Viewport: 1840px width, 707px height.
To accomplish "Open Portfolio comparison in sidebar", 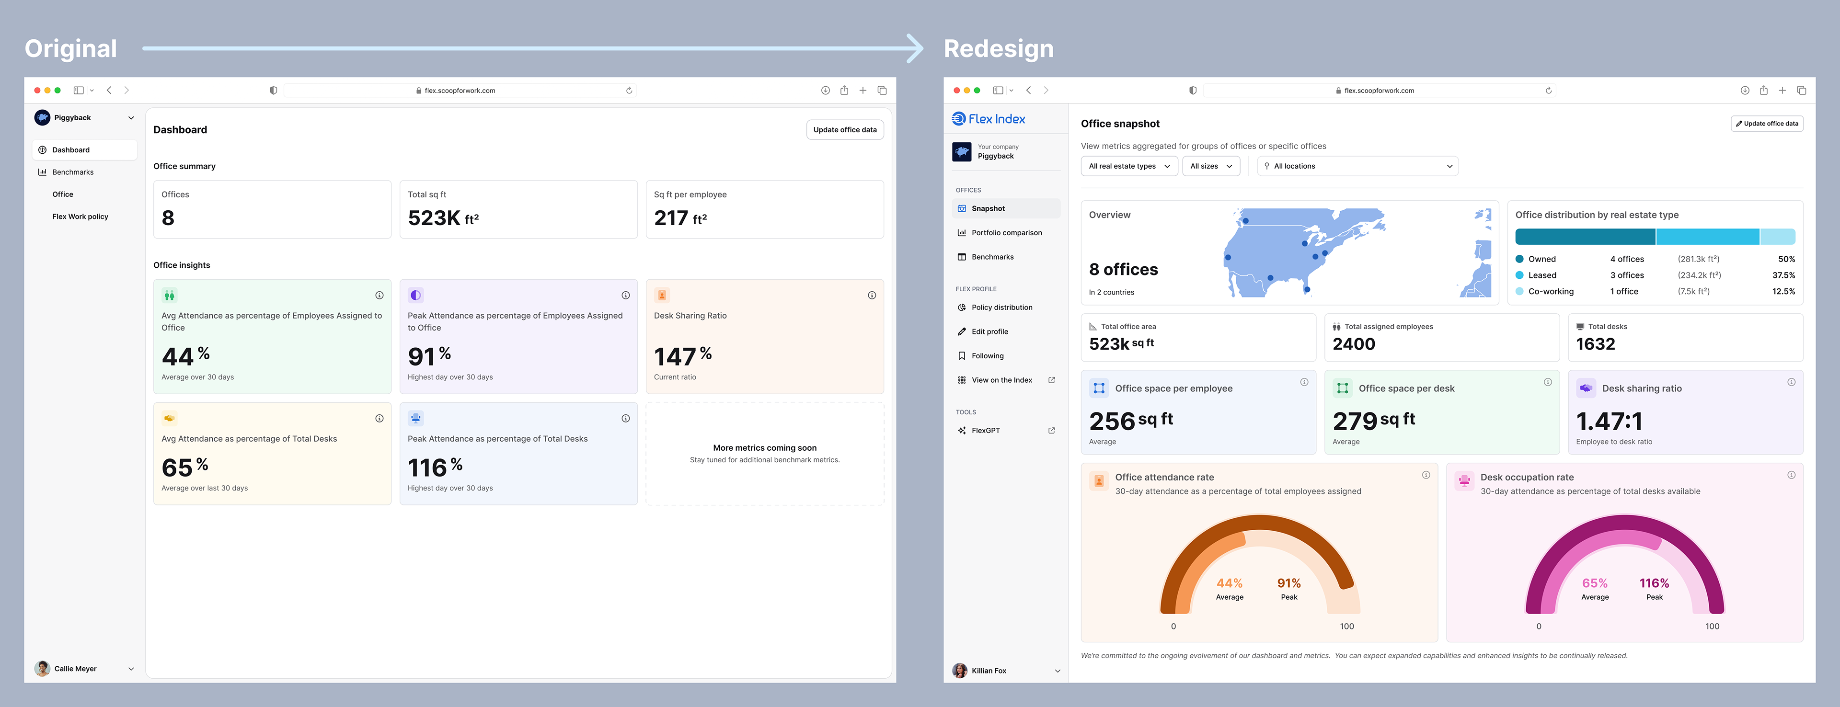I will click(x=1006, y=233).
